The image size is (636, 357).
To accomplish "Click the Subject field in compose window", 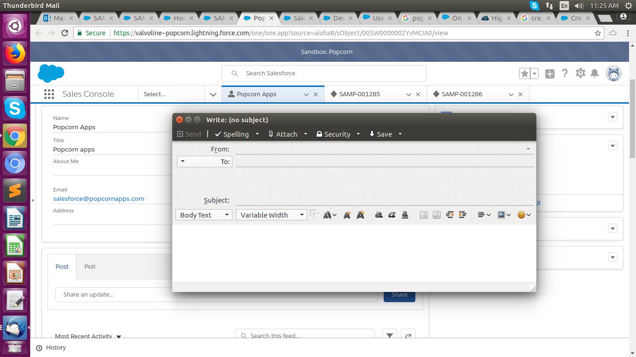I will [385, 200].
